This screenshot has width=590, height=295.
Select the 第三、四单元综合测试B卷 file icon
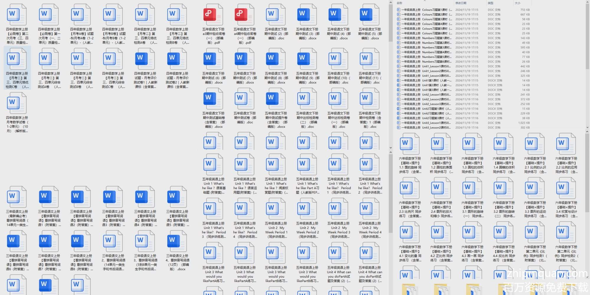click(81, 59)
